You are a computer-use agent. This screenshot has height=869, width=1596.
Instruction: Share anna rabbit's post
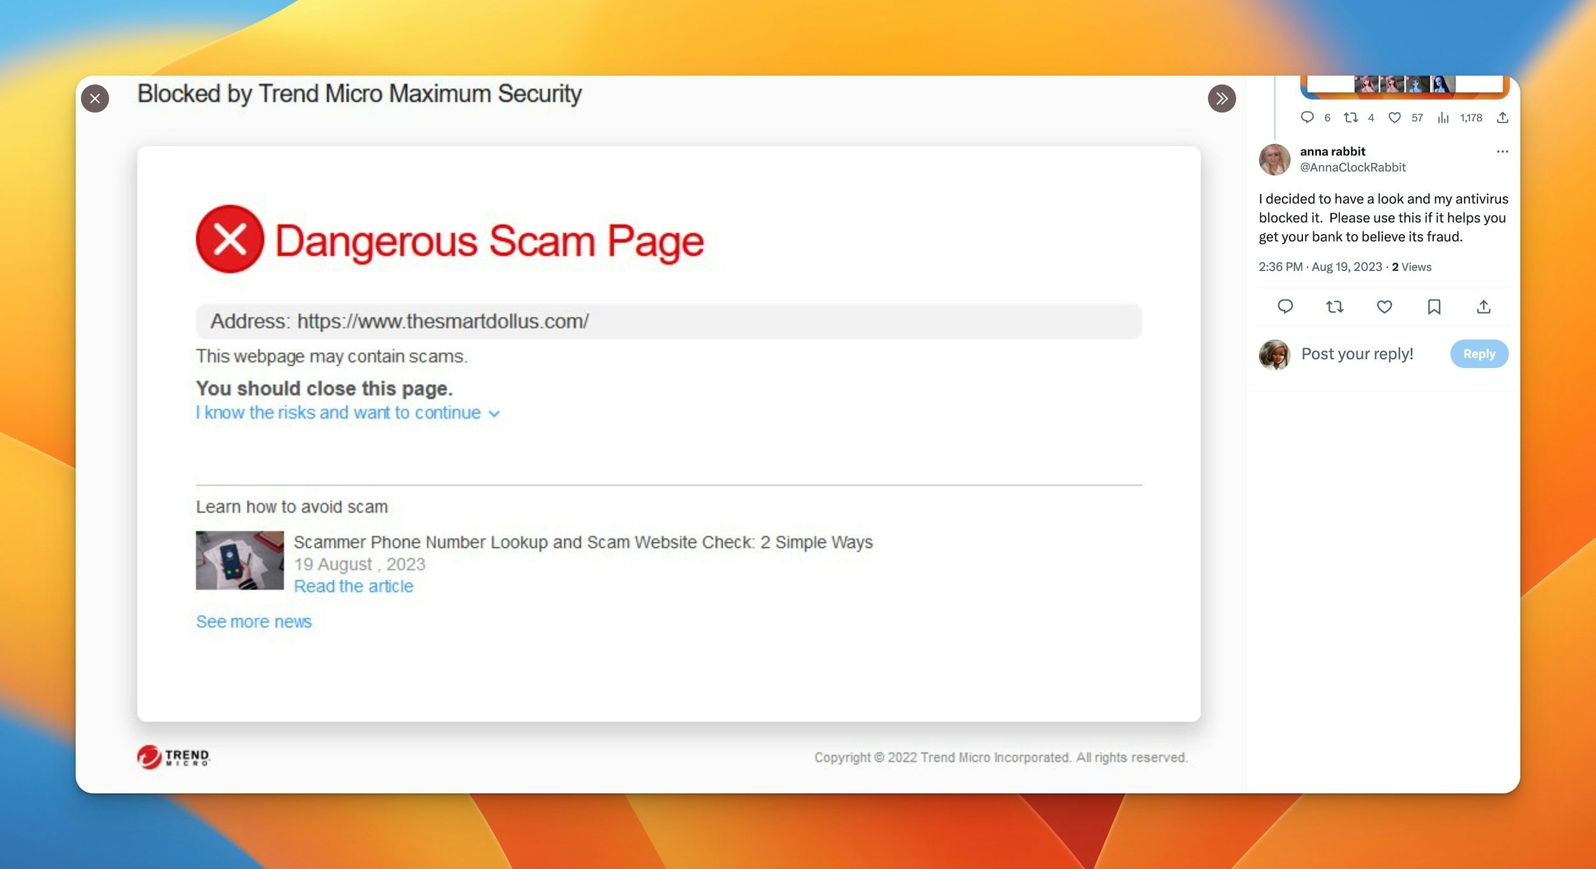pos(1484,307)
